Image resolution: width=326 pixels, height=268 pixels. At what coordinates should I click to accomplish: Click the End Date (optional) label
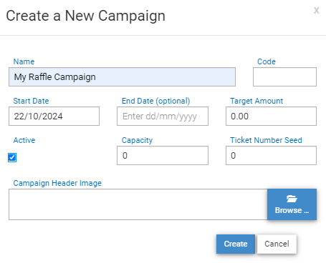(156, 101)
